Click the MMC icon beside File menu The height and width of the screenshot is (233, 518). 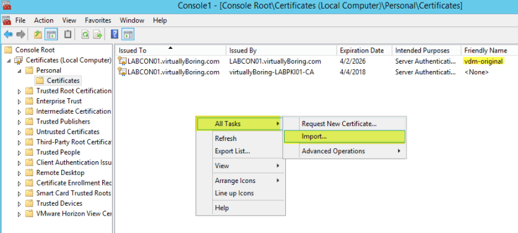(x=7, y=20)
